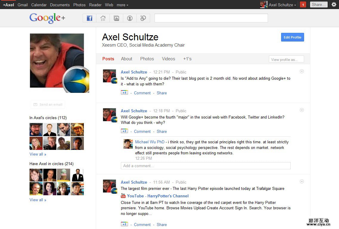Share the fourth major post
The width and height of the screenshot is (339, 229).
162,131
